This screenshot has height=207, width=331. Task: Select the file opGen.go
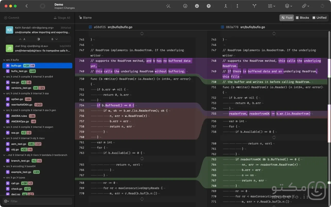37,99
